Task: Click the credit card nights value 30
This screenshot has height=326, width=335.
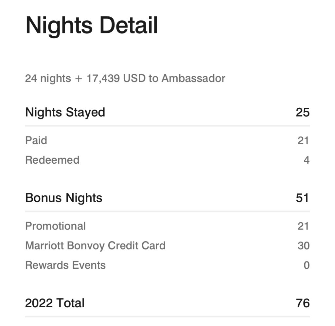Action: pyautogui.click(x=303, y=246)
